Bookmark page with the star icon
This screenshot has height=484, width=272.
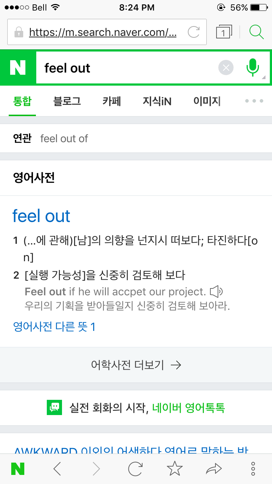(174, 469)
